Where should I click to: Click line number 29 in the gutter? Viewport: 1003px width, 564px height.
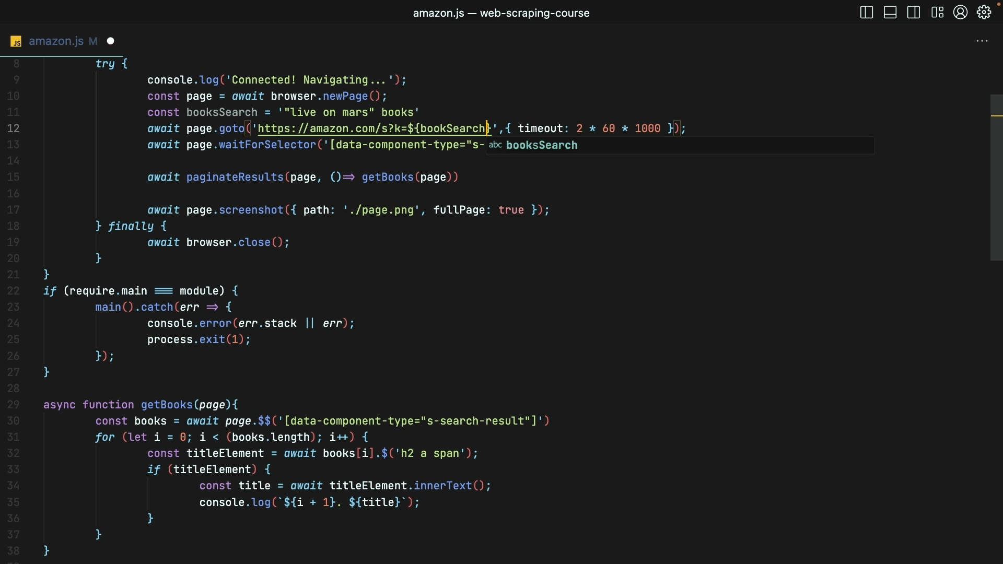[x=14, y=405]
